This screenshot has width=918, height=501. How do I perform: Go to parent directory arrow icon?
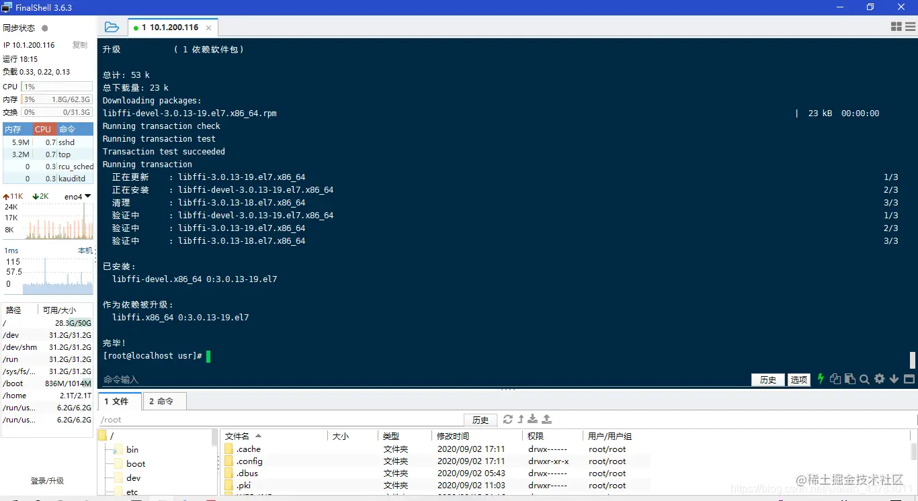[x=520, y=419]
